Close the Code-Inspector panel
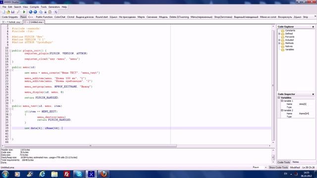 [313, 94]
